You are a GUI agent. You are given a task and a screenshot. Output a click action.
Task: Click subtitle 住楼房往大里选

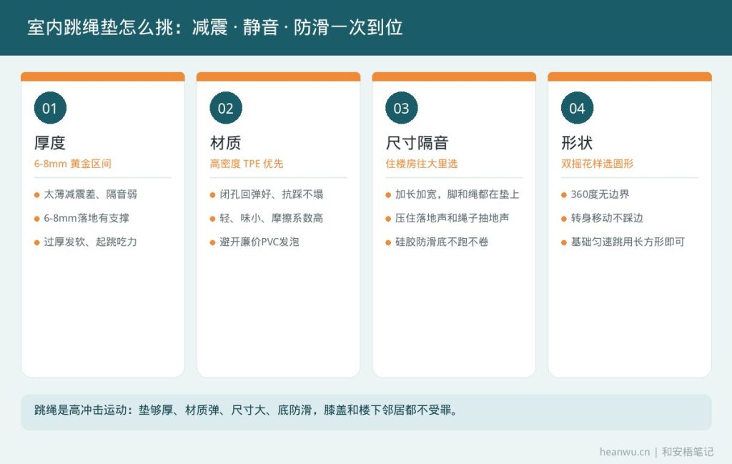pos(422,164)
